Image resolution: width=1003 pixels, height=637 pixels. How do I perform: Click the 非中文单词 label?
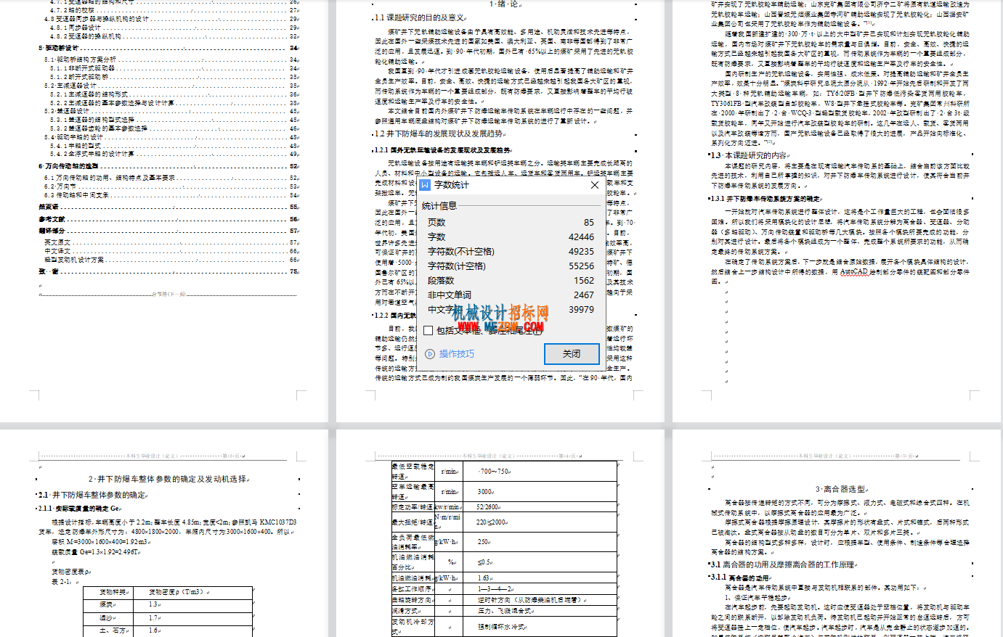click(449, 295)
